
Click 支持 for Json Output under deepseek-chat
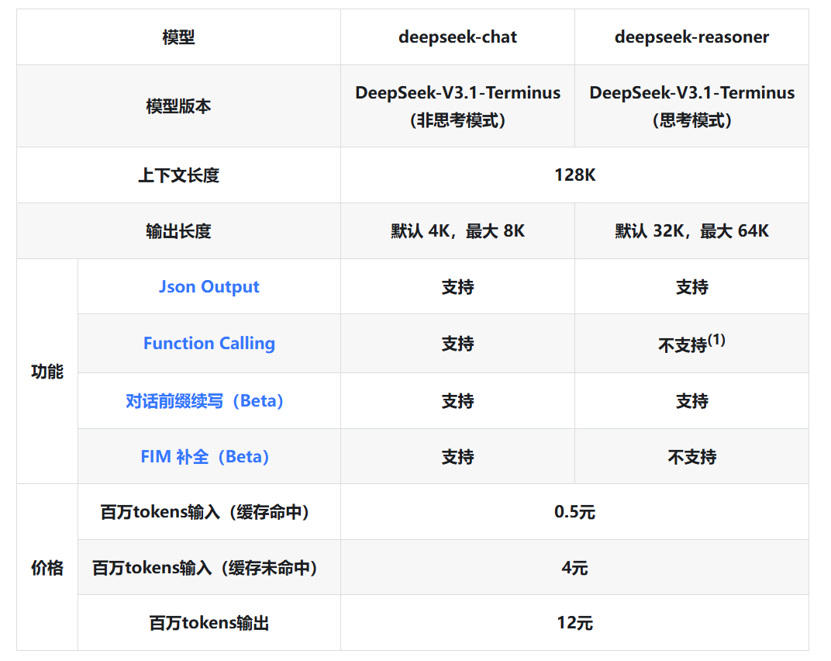[x=457, y=286]
